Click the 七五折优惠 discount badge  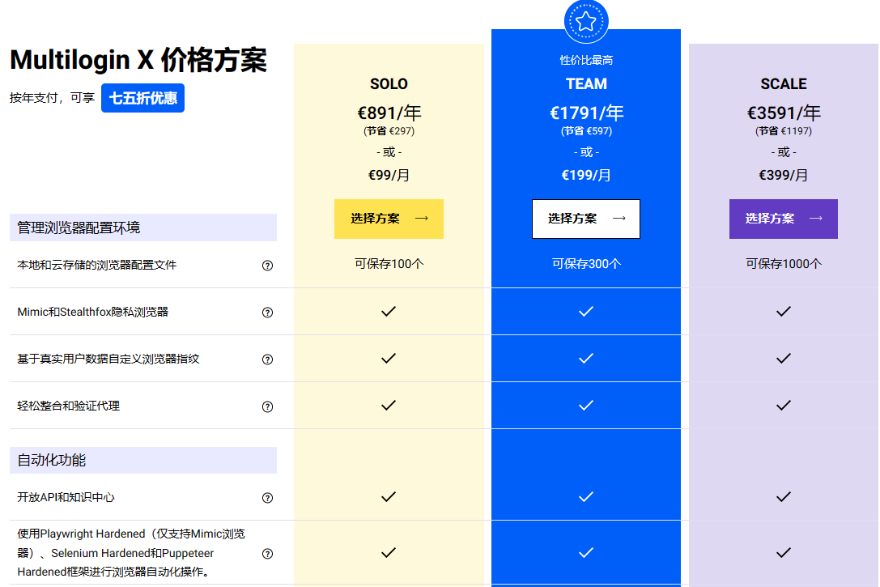tap(142, 98)
